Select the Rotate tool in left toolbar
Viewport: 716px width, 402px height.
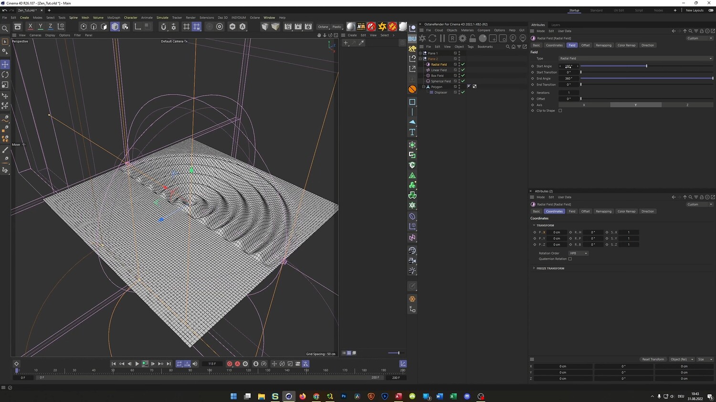pos(5,75)
